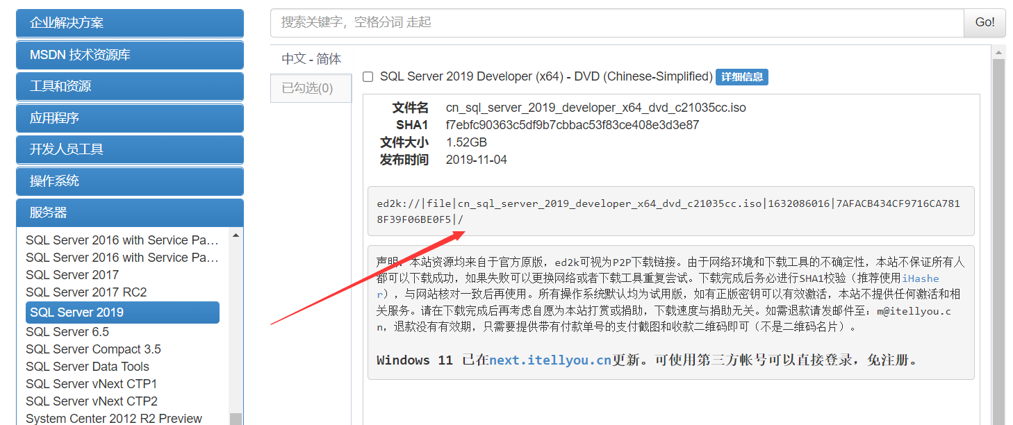1013x425 pixels.
Task: Click the main content scrollbar up arrow
Action: (998, 53)
